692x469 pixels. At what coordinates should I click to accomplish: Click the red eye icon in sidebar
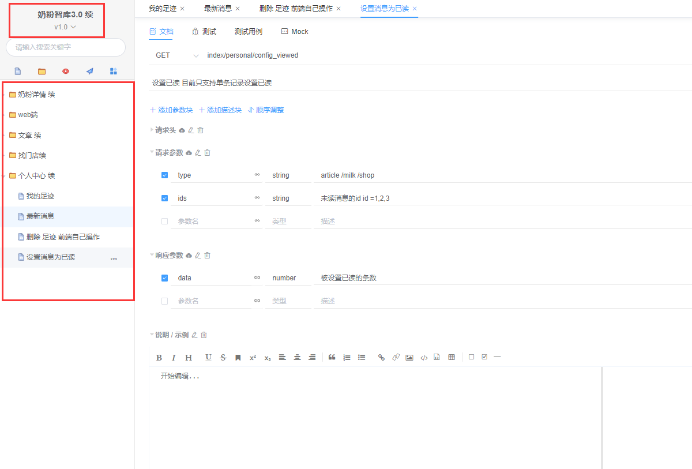pyautogui.click(x=66, y=71)
